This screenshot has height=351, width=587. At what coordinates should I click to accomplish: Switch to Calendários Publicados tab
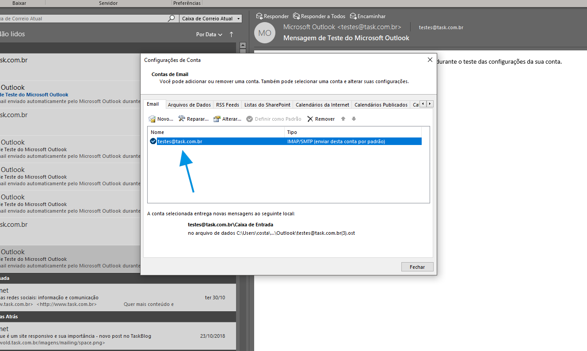pyautogui.click(x=381, y=105)
